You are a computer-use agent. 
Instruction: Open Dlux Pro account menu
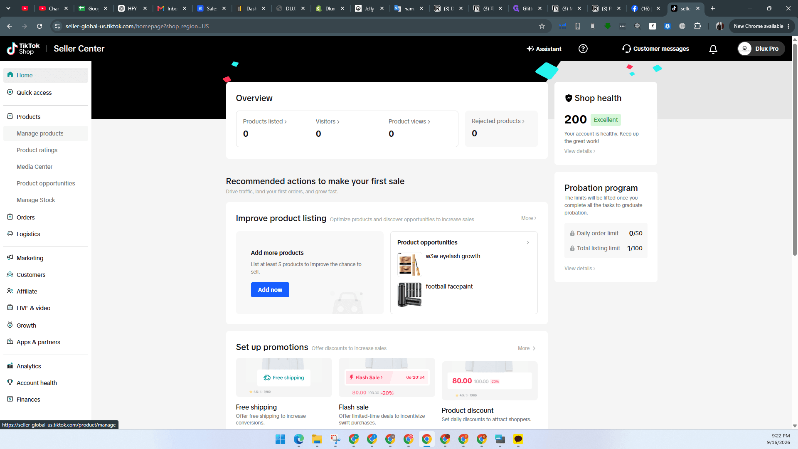click(761, 49)
